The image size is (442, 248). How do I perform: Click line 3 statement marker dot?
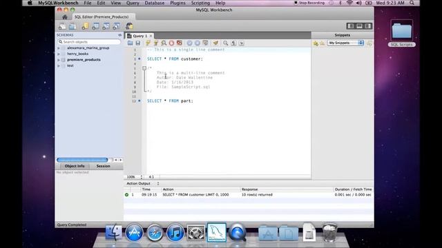point(140,59)
